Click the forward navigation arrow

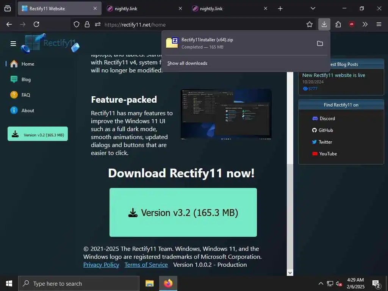click(x=23, y=24)
